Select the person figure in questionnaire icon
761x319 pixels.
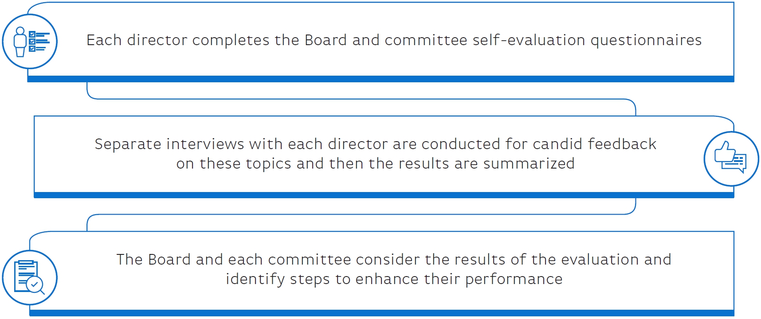(20, 42)
